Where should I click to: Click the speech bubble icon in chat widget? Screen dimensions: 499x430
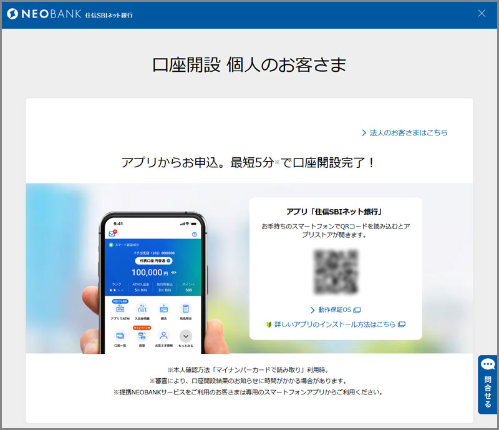pyautogui.click(x=488, y=364)
